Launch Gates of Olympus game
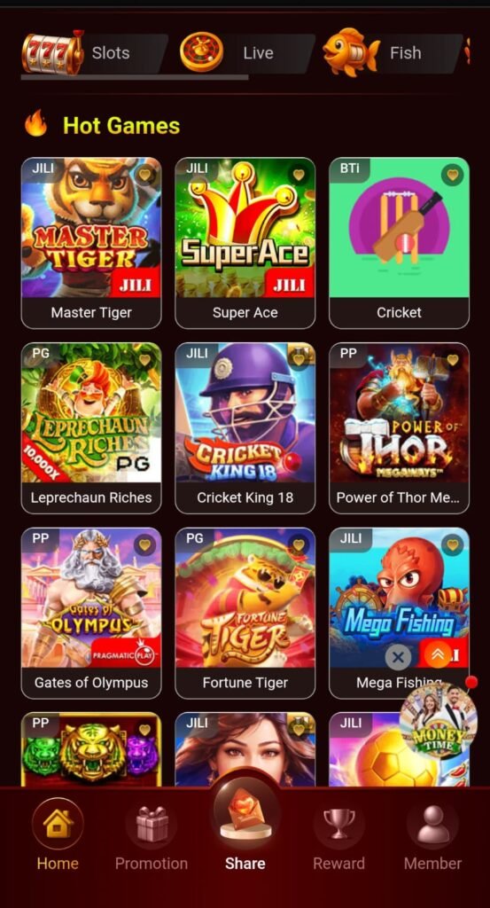The width and height of the screenshot is (490, 908). tap(91, 613)
